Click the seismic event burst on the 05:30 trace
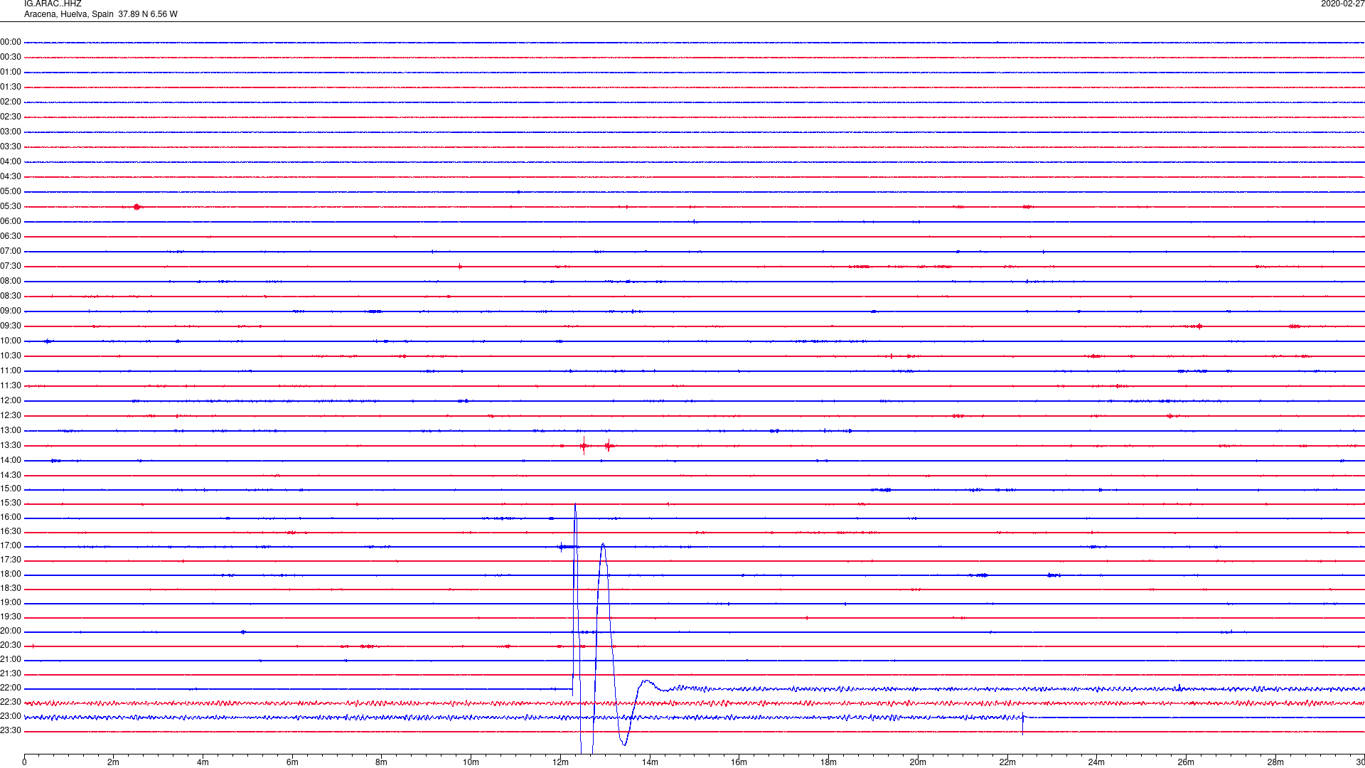This screenshot has width=1365, height=768. click(x=136, y=207)
